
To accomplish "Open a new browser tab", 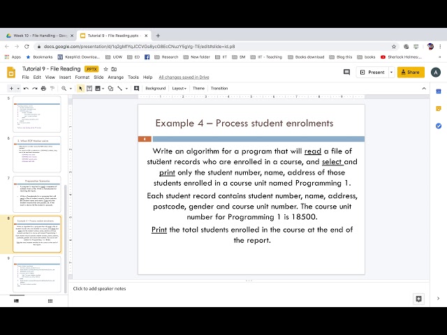I will point(158,36).
